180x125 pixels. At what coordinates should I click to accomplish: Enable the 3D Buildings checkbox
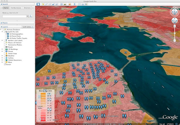tap(5, 49)
